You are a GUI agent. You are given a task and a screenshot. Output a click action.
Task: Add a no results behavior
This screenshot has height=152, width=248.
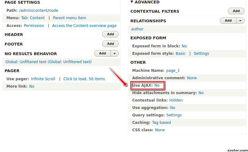coord(102,54)
